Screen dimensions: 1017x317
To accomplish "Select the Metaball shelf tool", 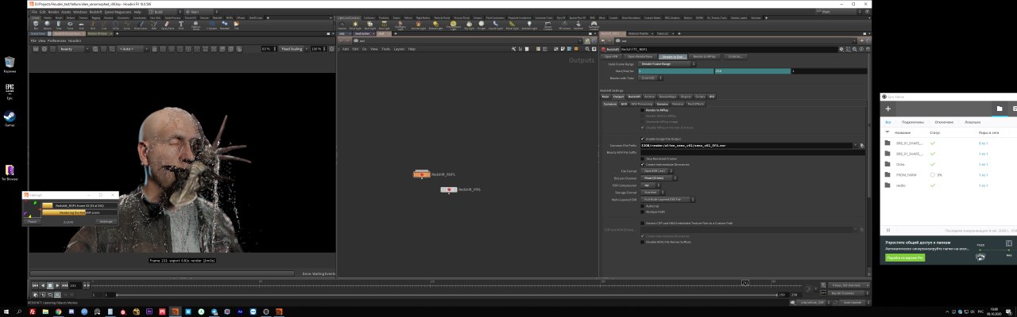I will click(224, 25).
